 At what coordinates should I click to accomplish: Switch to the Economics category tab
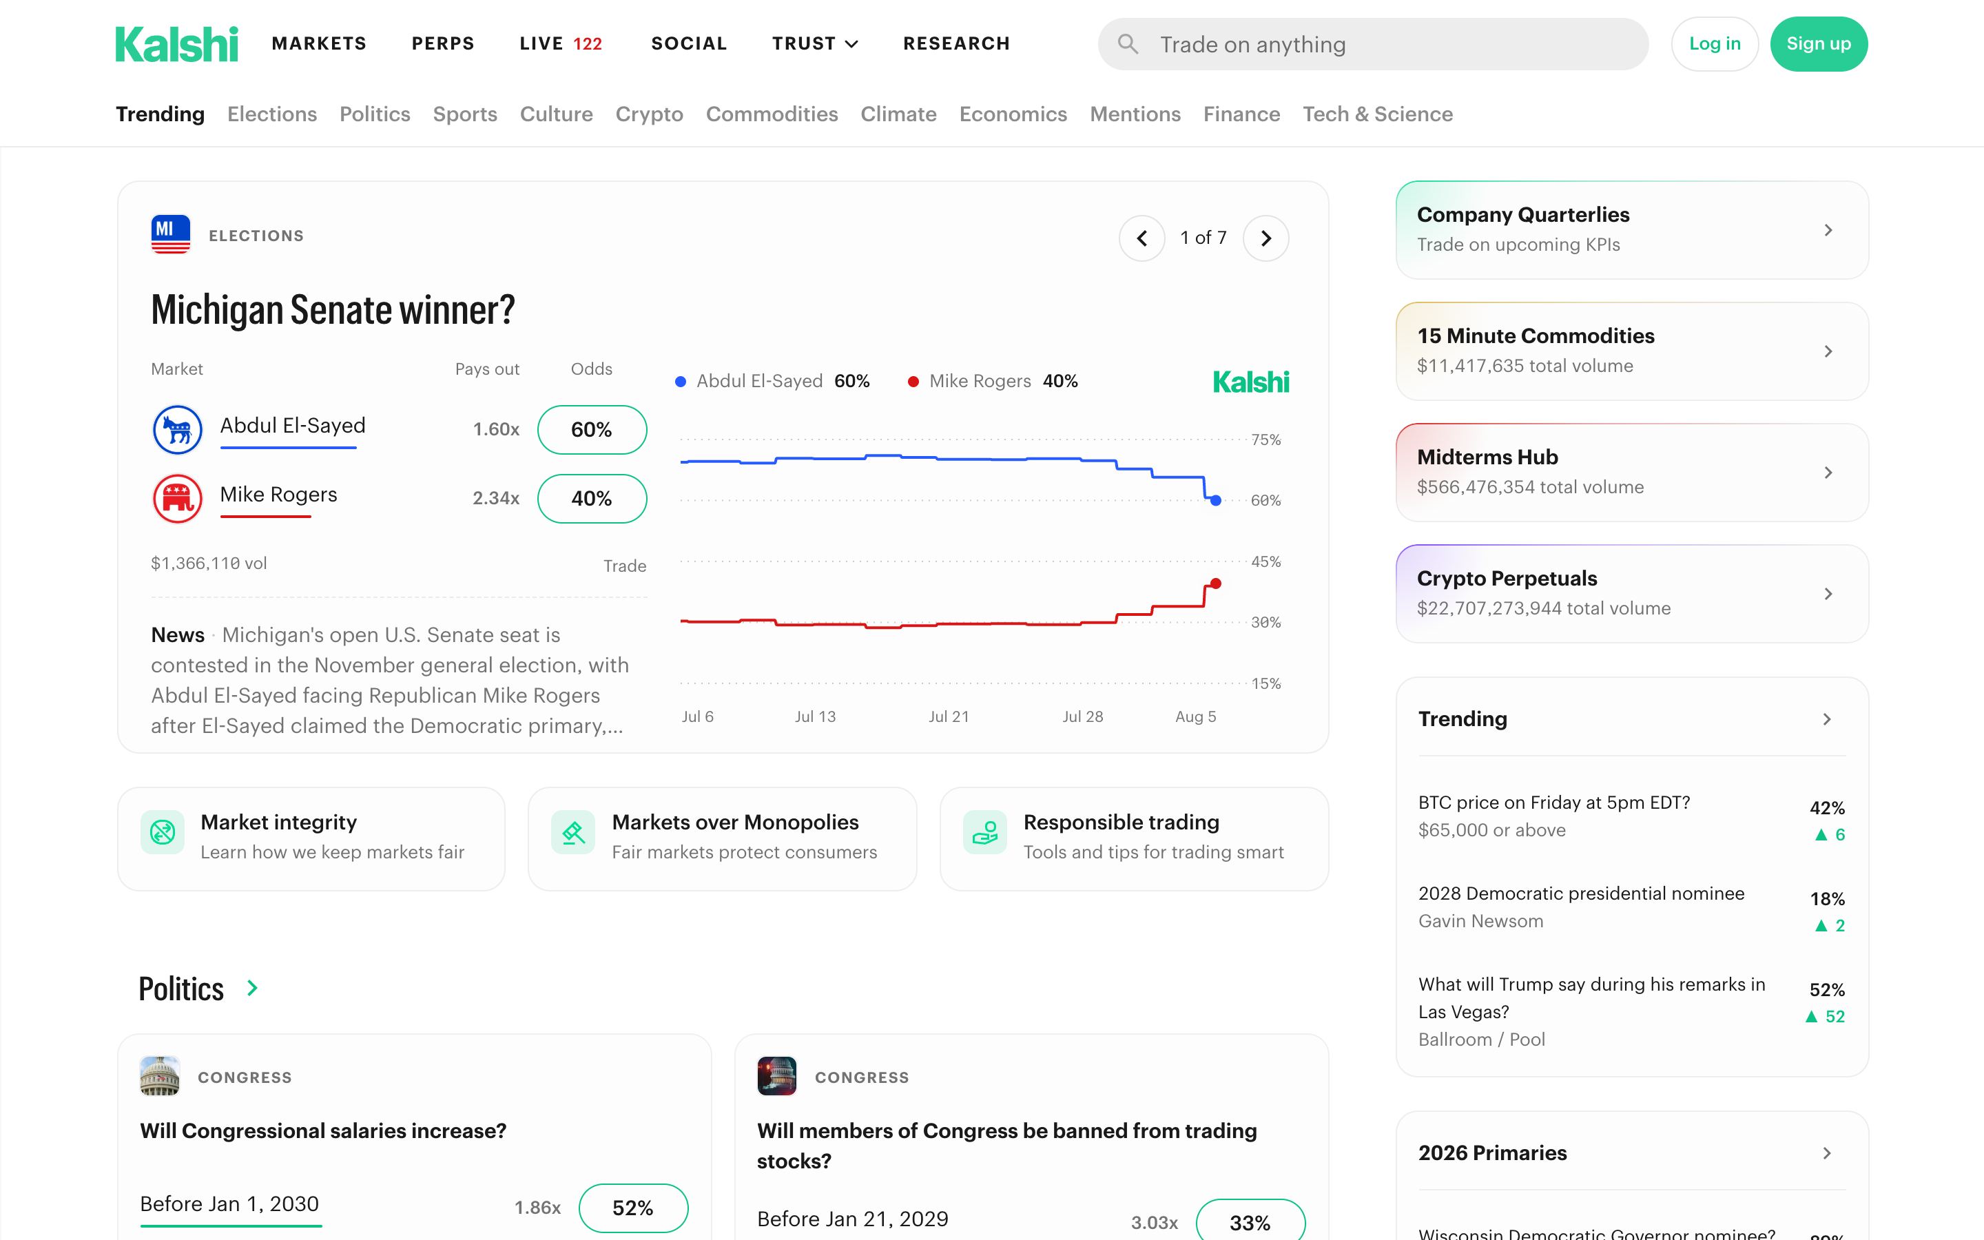[1013, 114]
